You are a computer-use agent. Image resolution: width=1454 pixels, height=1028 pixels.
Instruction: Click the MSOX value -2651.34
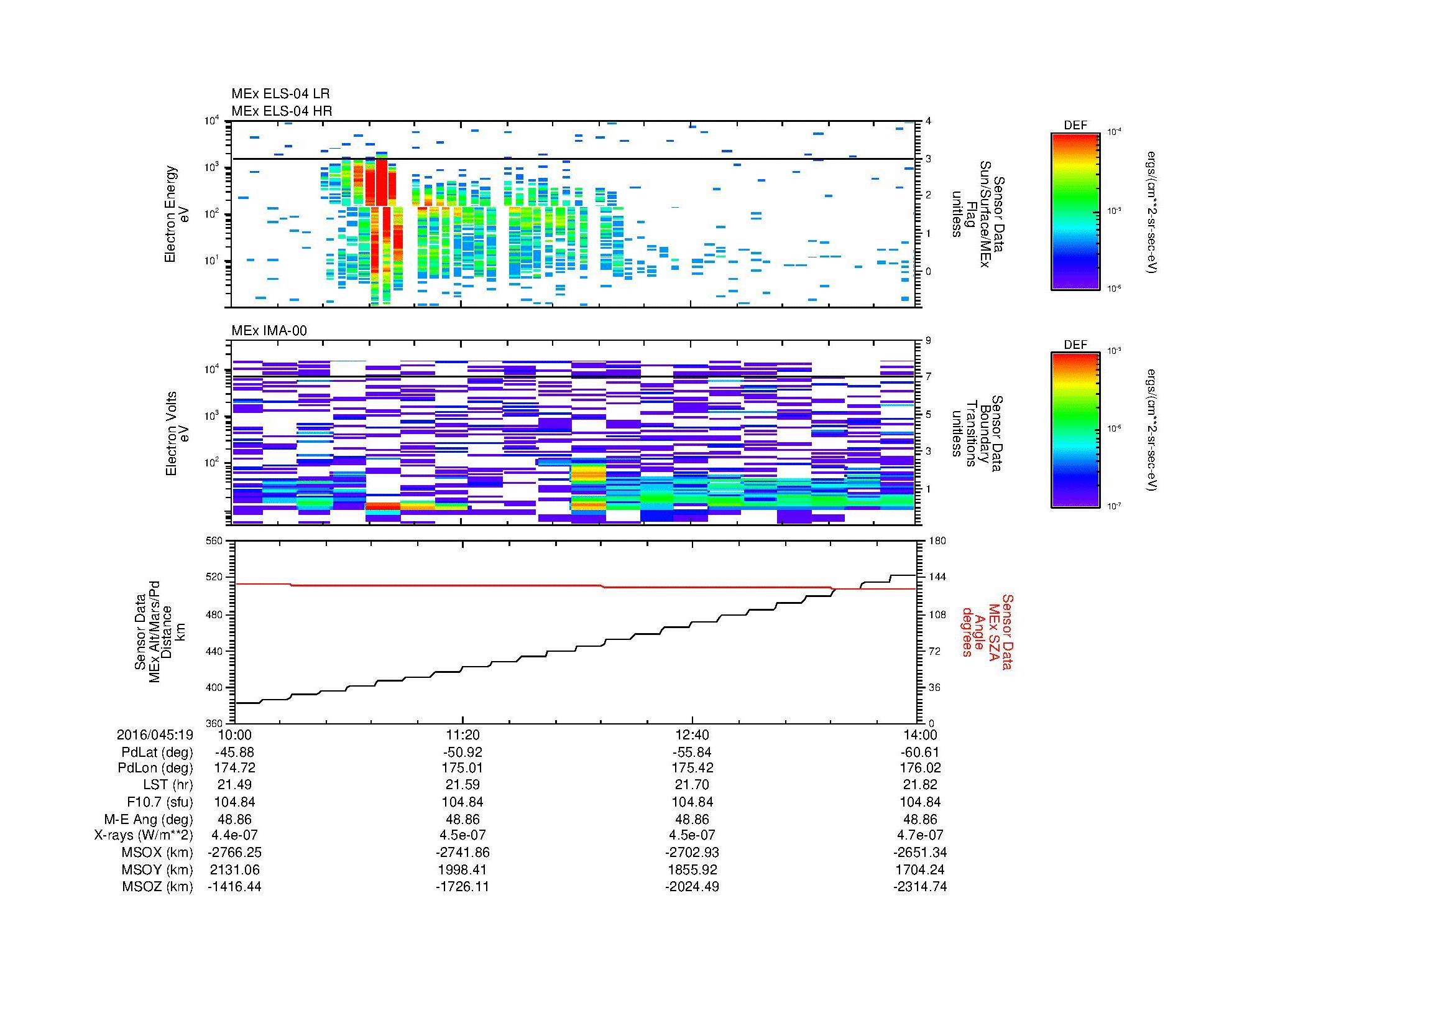tap(920, 853)
